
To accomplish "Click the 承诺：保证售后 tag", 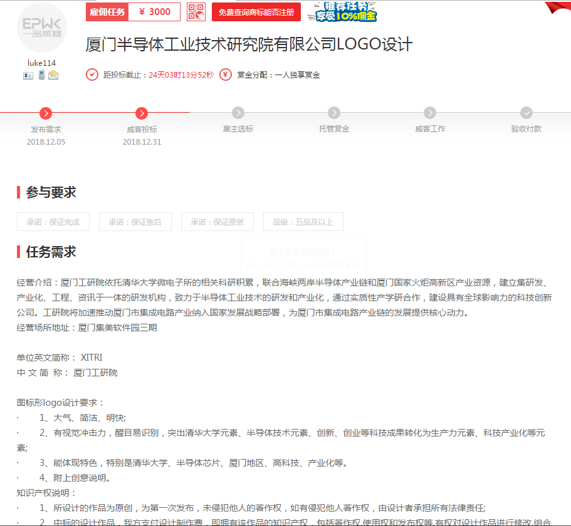I will coord(135,222).
